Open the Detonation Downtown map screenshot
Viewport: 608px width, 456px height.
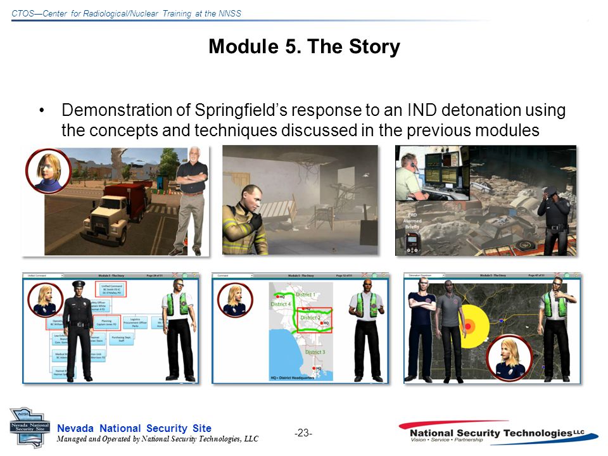492,328
